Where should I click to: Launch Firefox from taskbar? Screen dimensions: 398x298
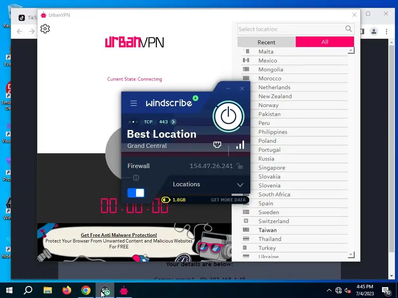pyautogui.click(x=67, y=290)
